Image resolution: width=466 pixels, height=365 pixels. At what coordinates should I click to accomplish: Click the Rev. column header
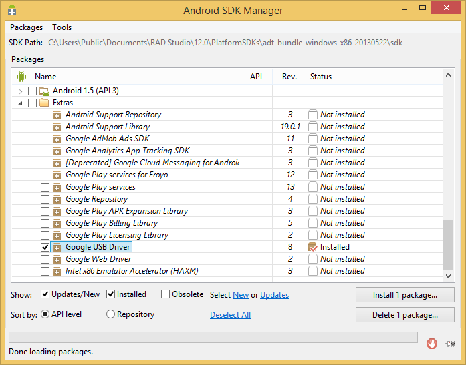point(289,77)
